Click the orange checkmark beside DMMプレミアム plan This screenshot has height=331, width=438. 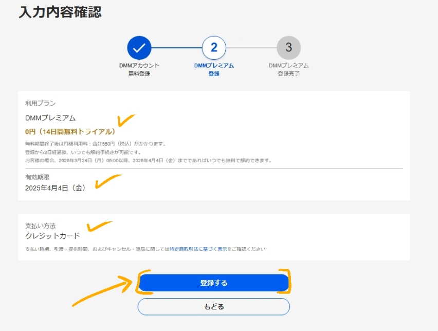tap(126, 120)
